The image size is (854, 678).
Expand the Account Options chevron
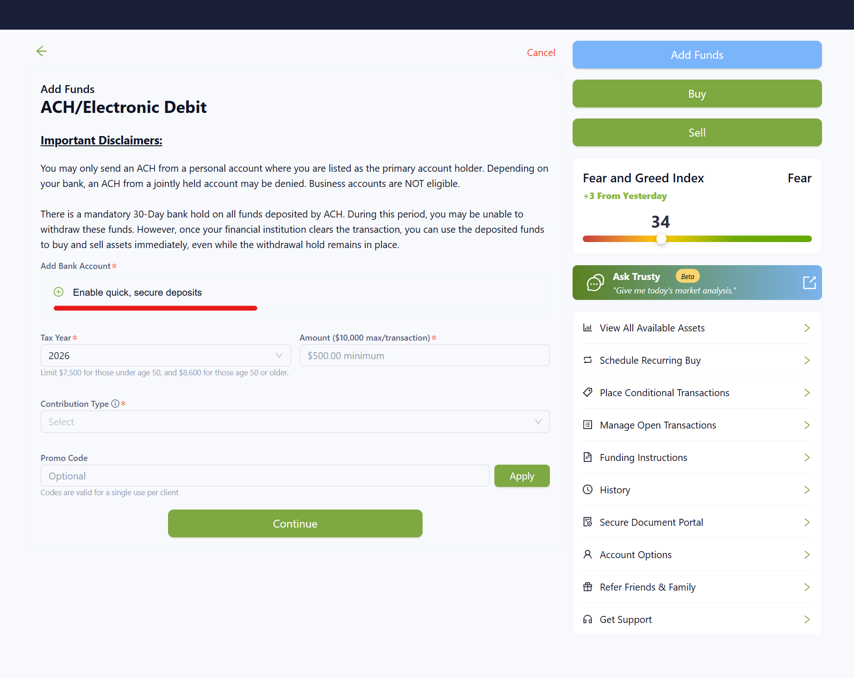(807, 554)
